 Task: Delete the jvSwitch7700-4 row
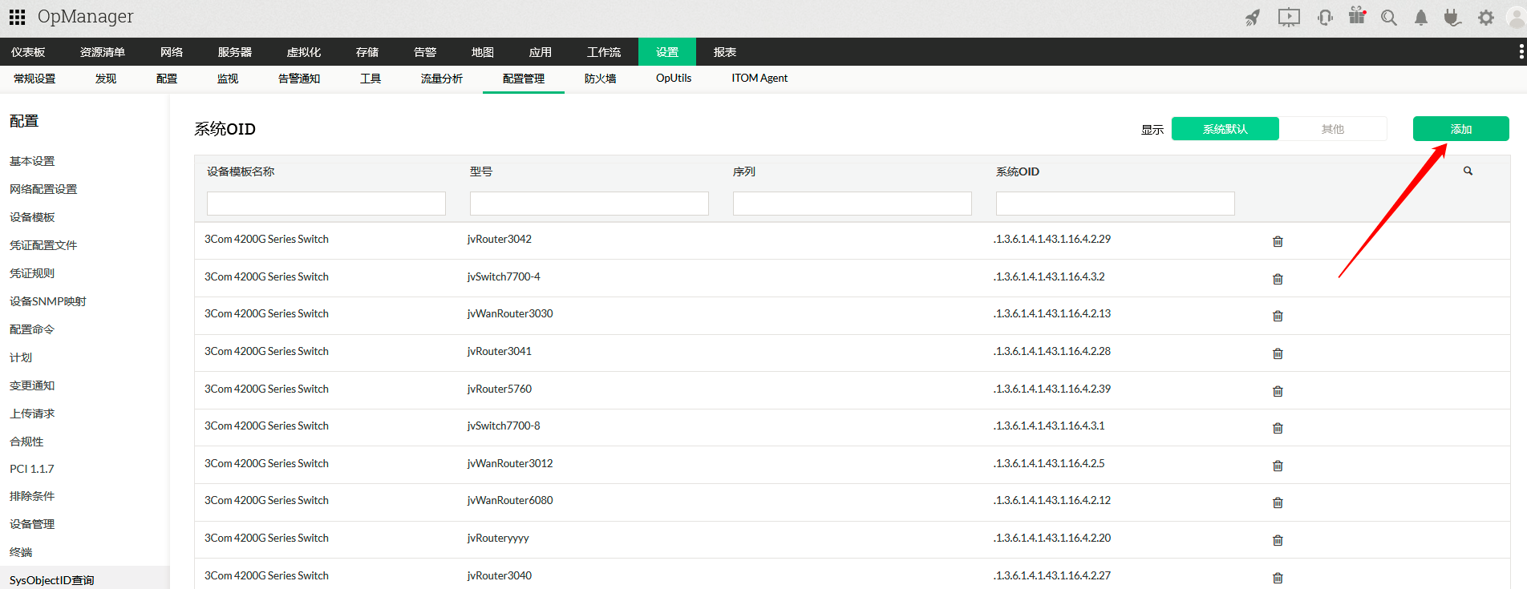[1278, 279]
